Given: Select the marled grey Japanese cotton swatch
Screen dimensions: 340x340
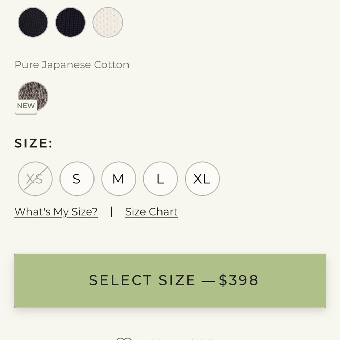Looking at the screenshot, I should point(33,96).
